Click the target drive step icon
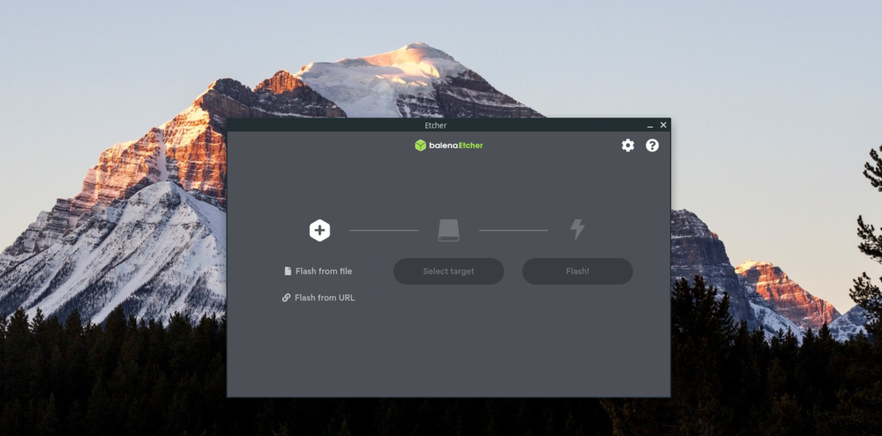882x436 pixels. (x=448, y=230)
